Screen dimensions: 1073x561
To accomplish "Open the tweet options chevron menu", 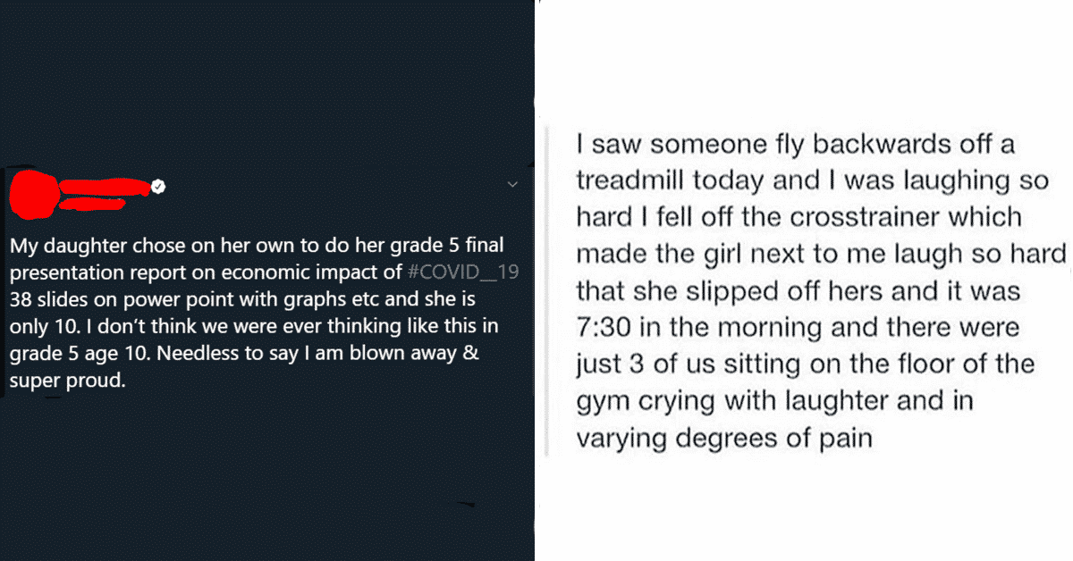I will click(512, 184).
